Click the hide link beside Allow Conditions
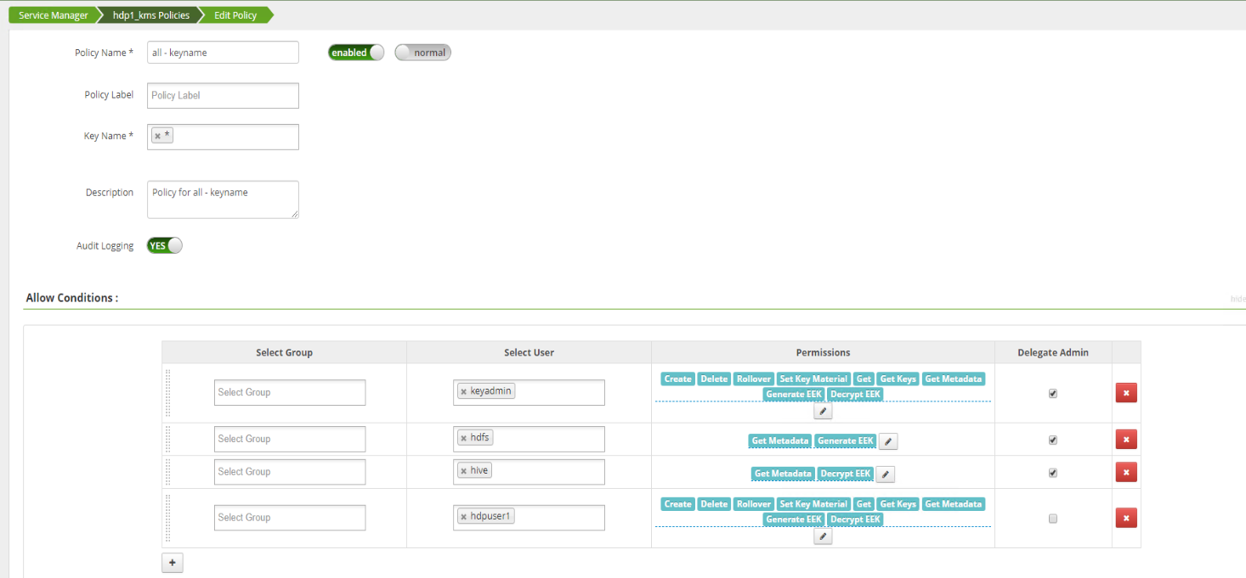This screenshot has height=578, width=1246. click(1237, 299)
